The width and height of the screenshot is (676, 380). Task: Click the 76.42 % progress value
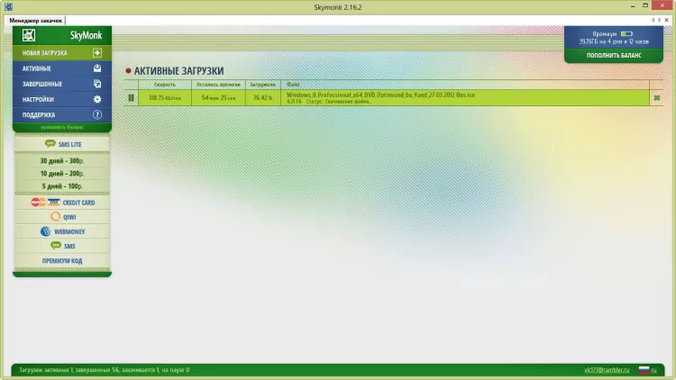point(262,98)
